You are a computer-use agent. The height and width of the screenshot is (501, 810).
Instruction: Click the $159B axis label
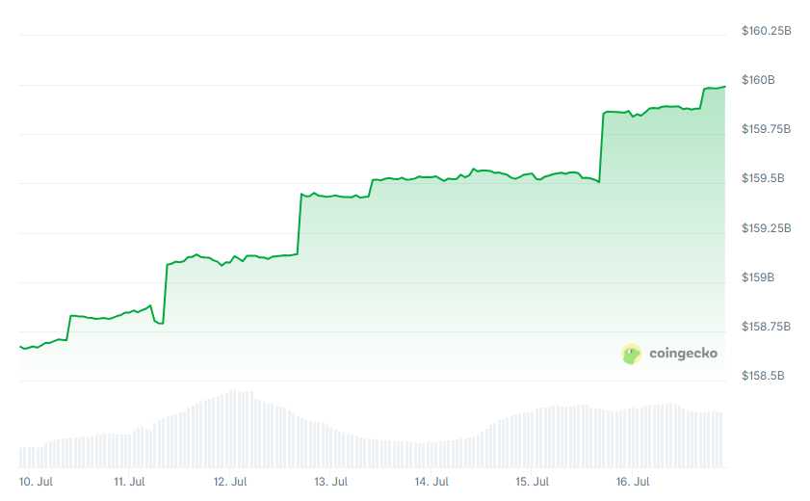point(758,277)
